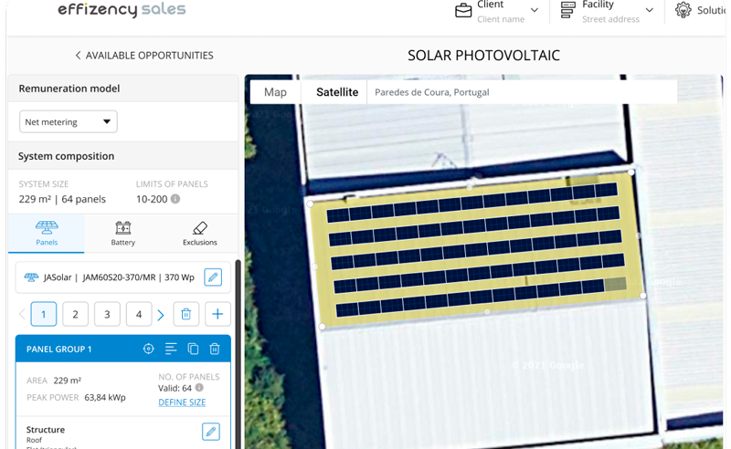
Task: Switch to the Battery tab
Action: point(122,234)
